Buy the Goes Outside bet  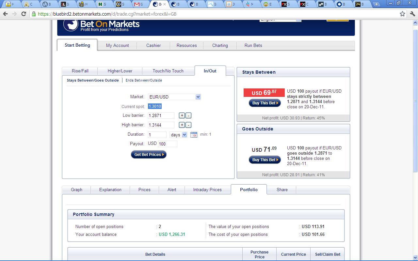click(265, 160)
